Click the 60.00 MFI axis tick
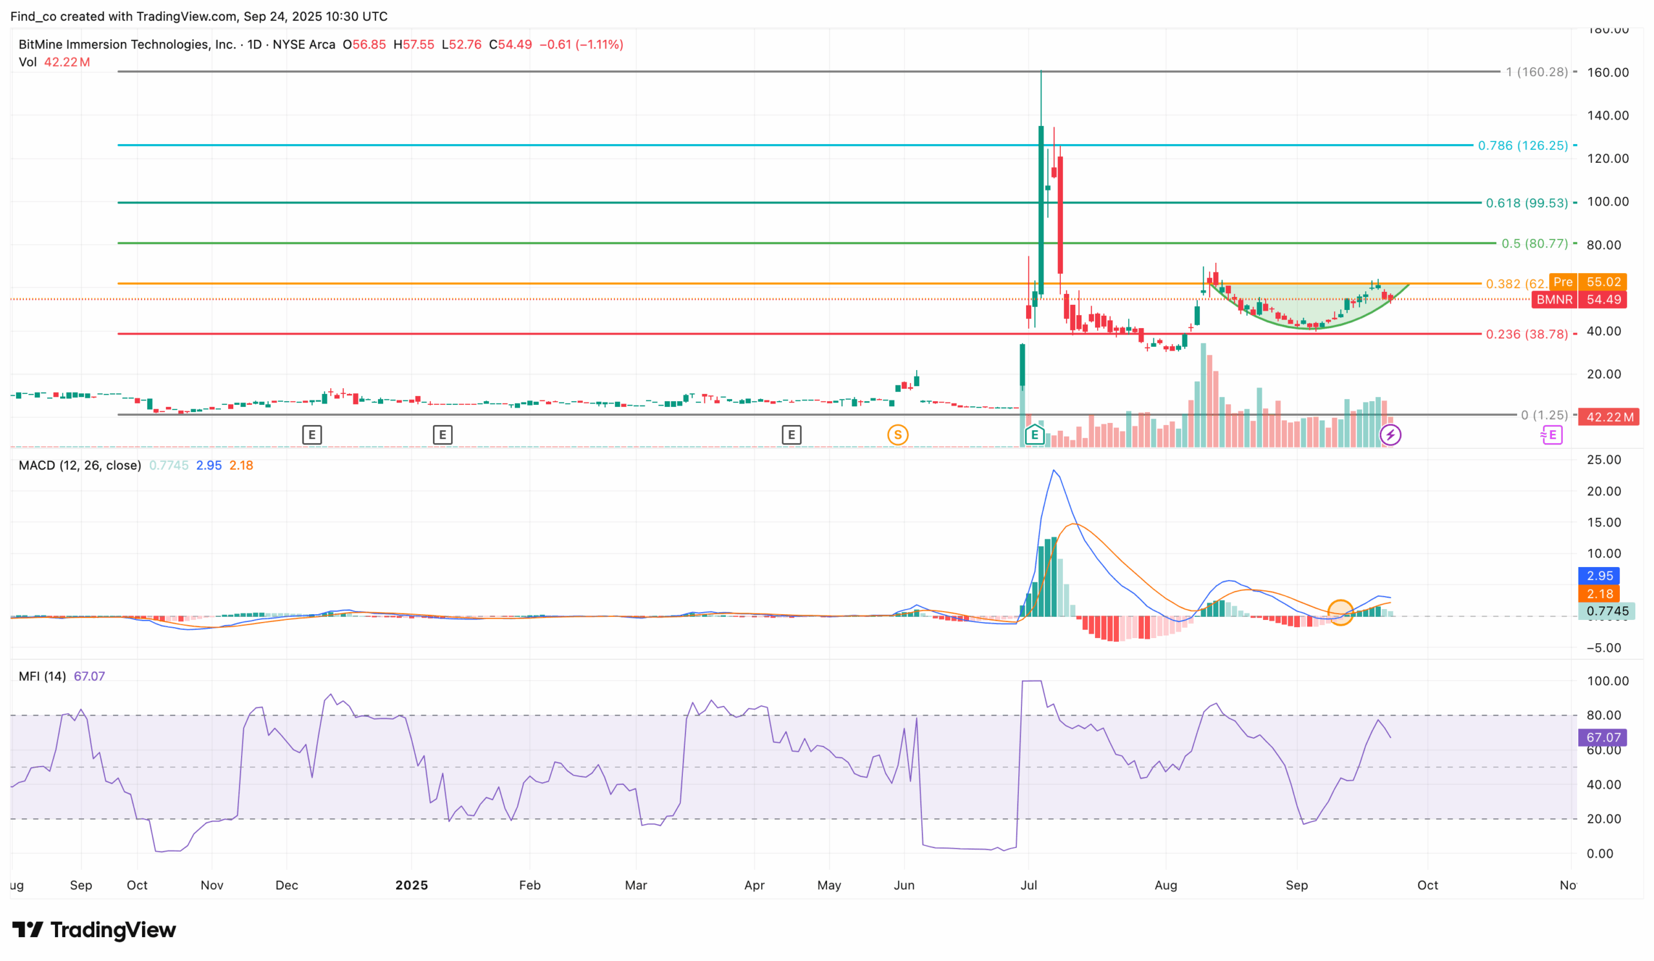The image size is (1654, 961). click(x=1604, y=750)
